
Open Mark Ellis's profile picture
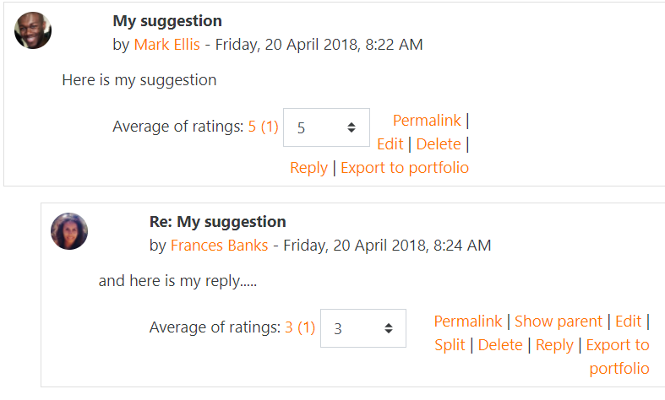pyautogui.click(x=33, y=30)
